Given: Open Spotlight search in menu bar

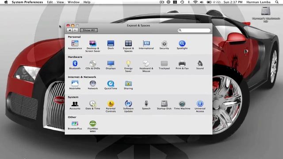Looking at the screenshot, I should 277,2.
